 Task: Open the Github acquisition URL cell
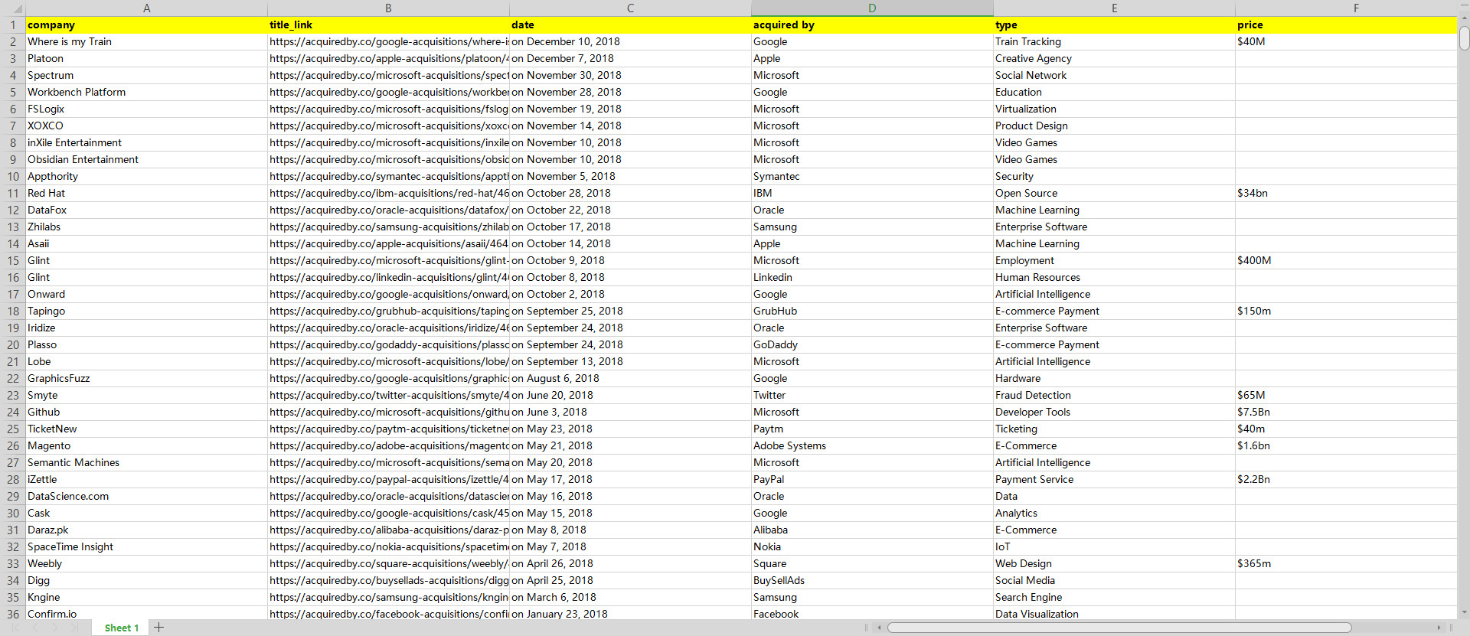(x=388, y=413)
